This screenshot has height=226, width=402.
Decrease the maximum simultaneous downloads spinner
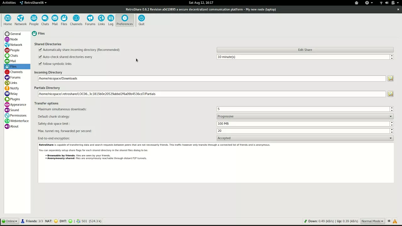coord(392,110)
